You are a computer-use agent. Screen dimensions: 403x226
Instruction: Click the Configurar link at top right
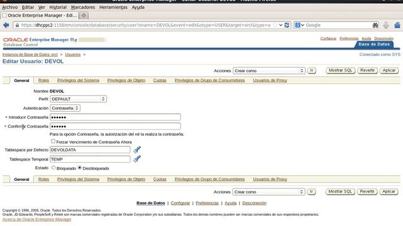(328, 38)
